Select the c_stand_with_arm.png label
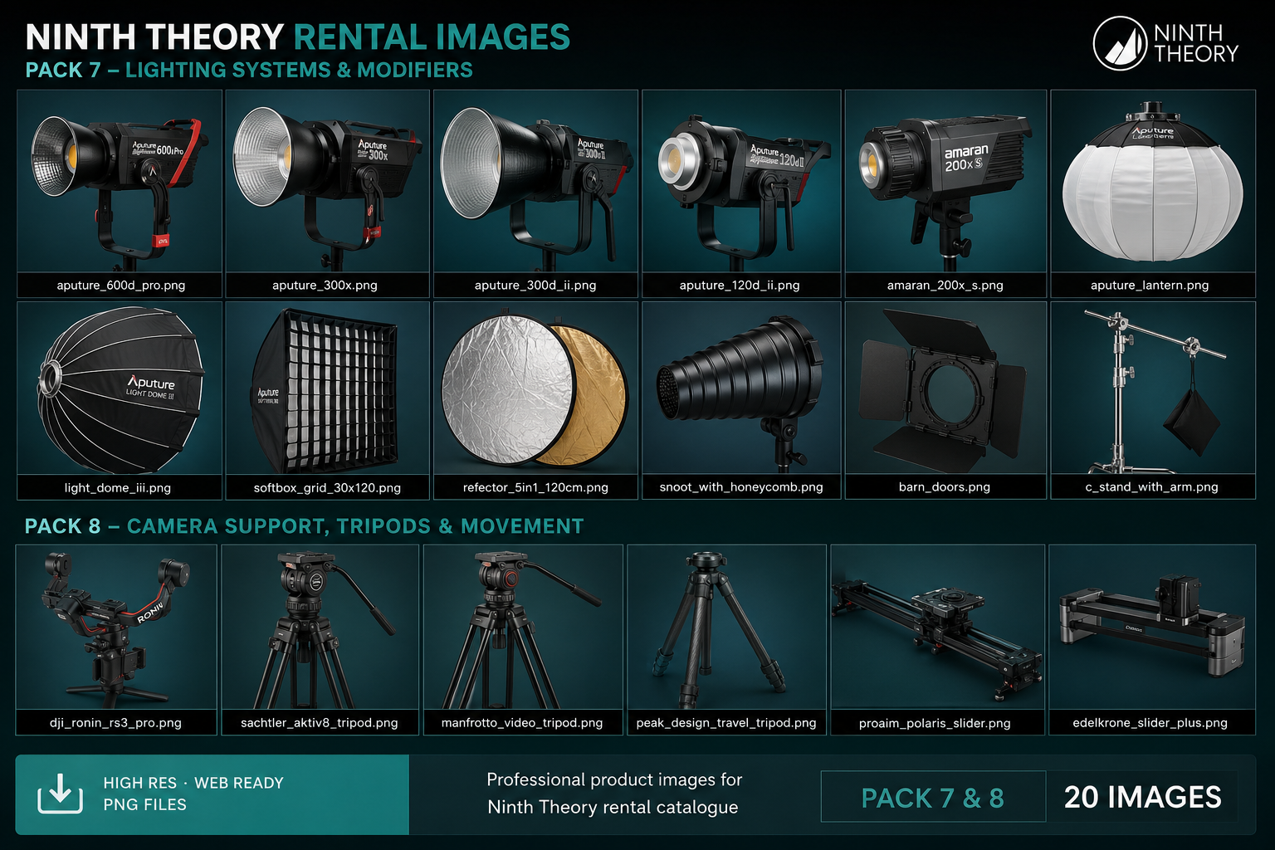Viewport: 1275px width, 850px height. (1152, 487)
